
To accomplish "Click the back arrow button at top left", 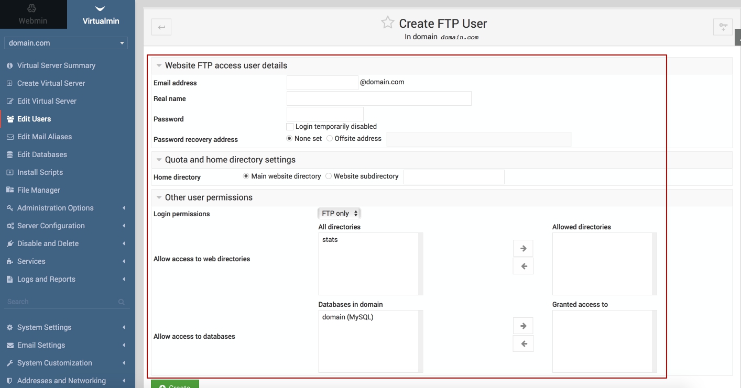I will (161, 27).
